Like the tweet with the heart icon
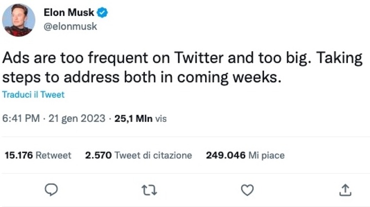The image size is (370, 207). [247, 190]
